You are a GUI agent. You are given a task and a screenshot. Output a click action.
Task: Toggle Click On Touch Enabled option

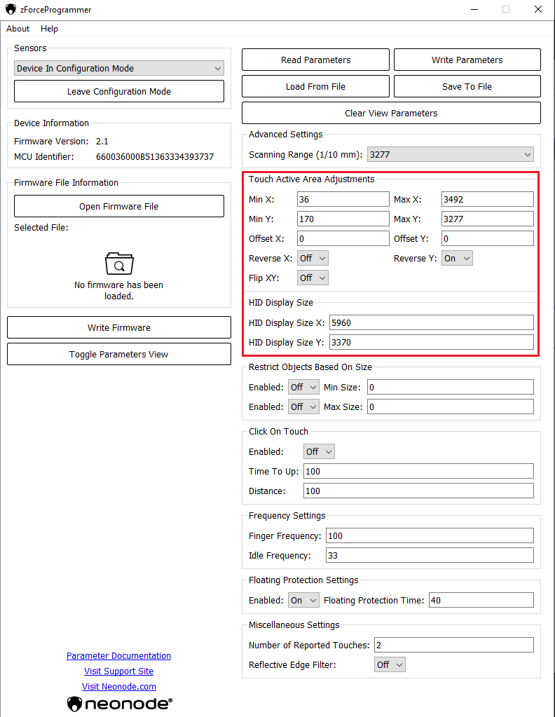319,451
